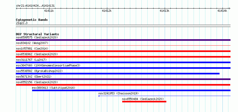The width and height of the screenshot is (238, 112).
Task: Select the red bar under nsv6536962
Action: (123, 57)
